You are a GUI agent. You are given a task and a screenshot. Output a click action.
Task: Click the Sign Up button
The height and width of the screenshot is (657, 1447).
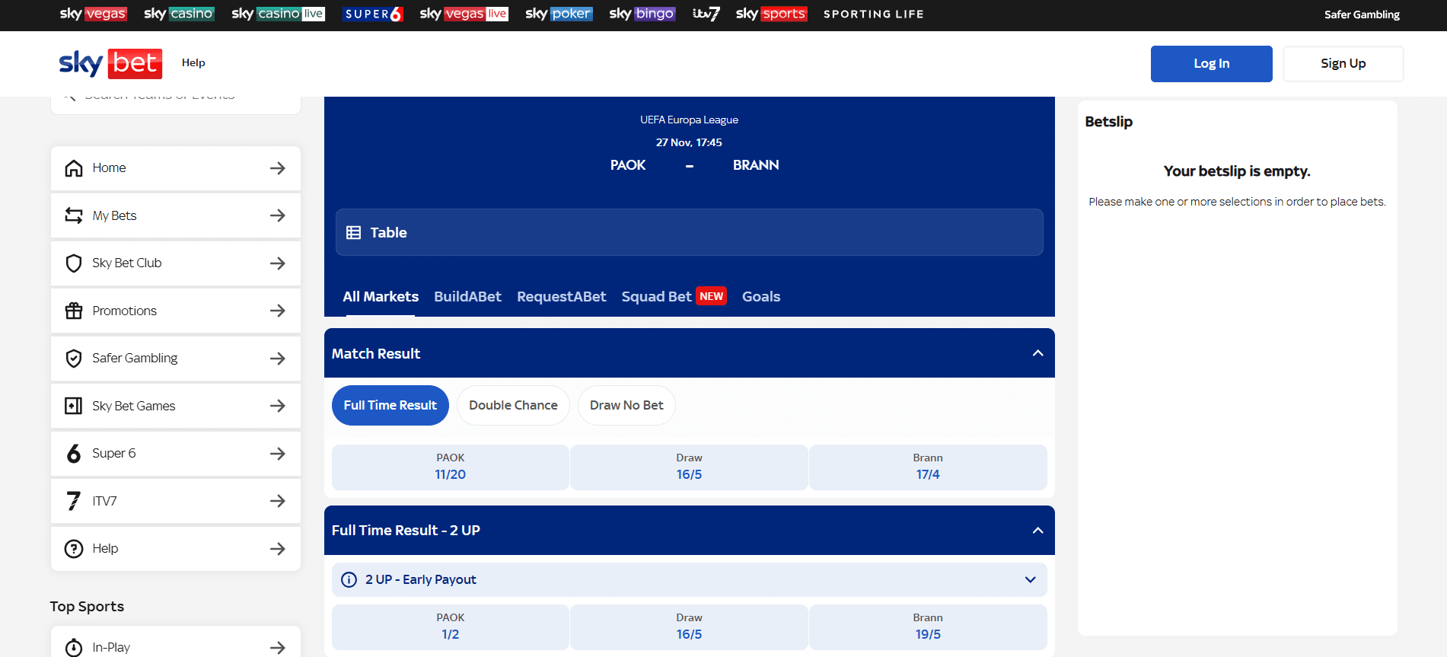[1343, 64]
